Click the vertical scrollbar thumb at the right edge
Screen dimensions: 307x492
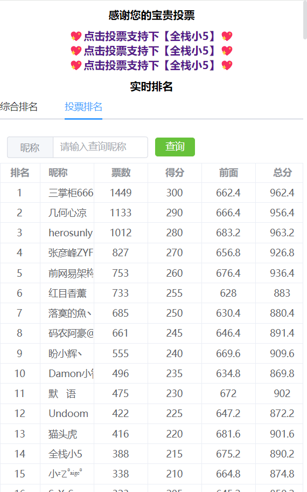pyautogui.click(x=305, y=19)
